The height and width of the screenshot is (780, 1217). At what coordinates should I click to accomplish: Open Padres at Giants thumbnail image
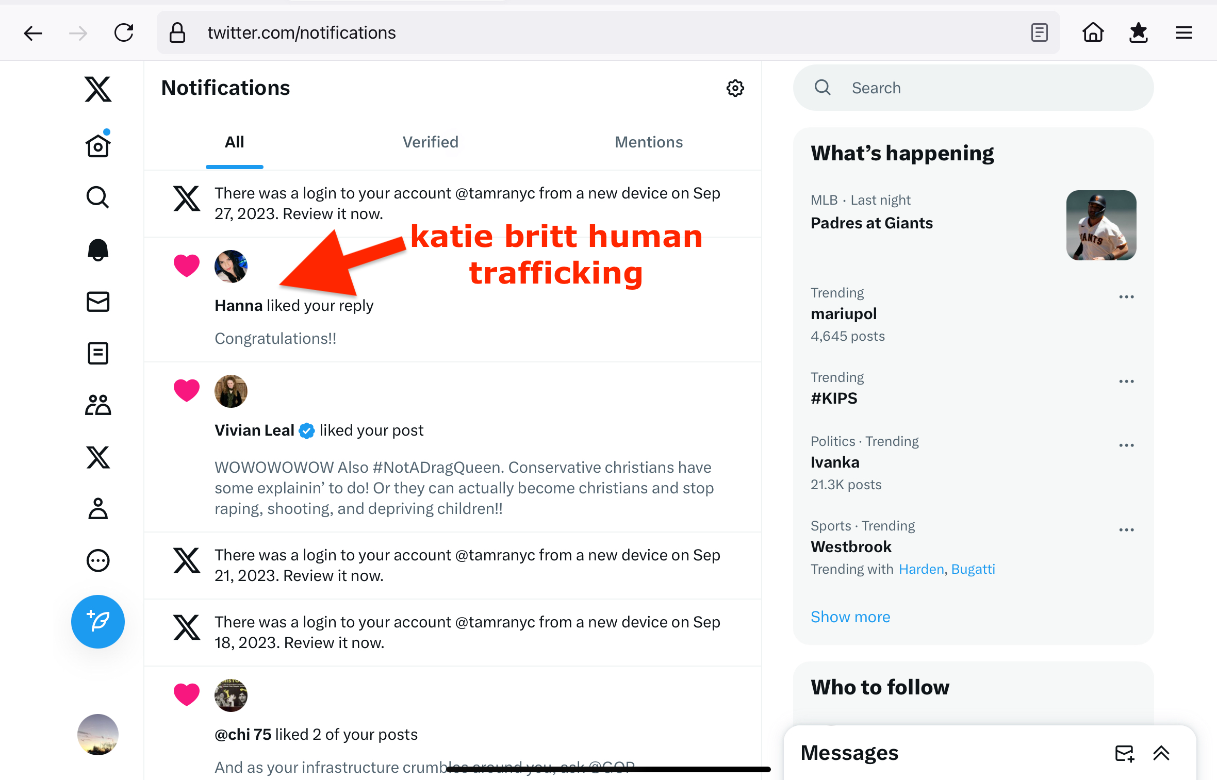pyautogui.click(x=1101, y=225)
